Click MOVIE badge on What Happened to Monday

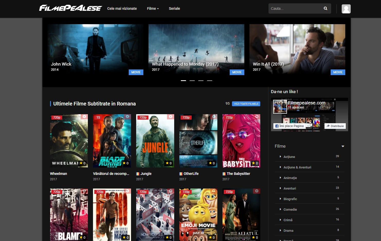tap(237, 72)
